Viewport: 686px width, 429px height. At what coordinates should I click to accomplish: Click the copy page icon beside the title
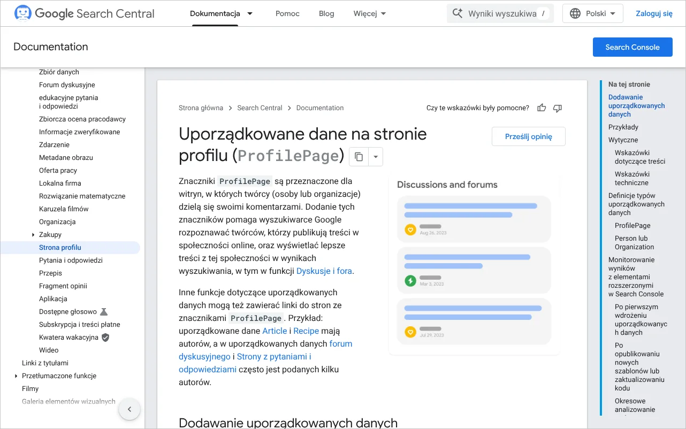coord(359,157)
